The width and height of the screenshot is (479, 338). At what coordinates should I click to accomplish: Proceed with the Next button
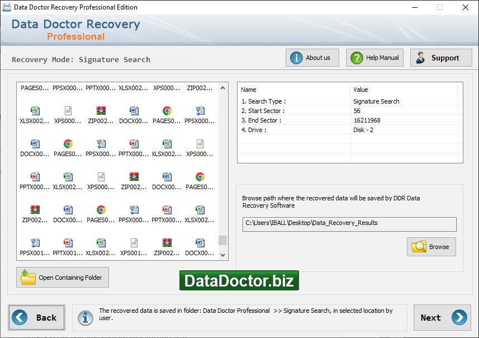pos(442,317)
